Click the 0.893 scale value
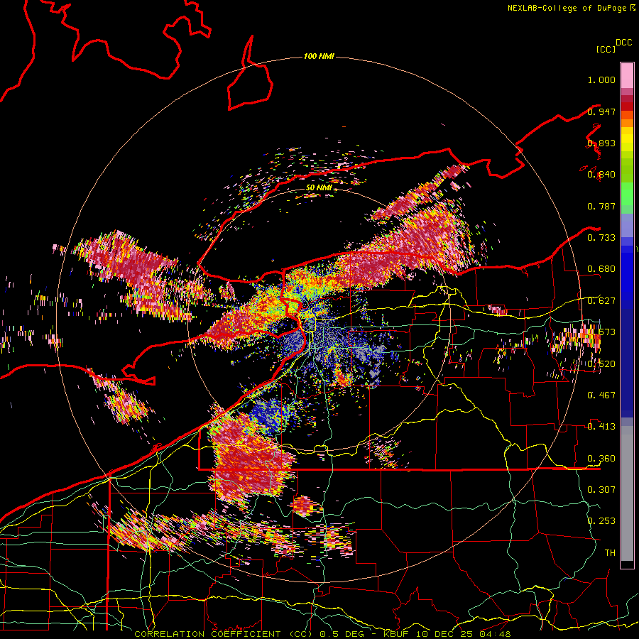The image size is (639, 639). [x=601, y=143]
